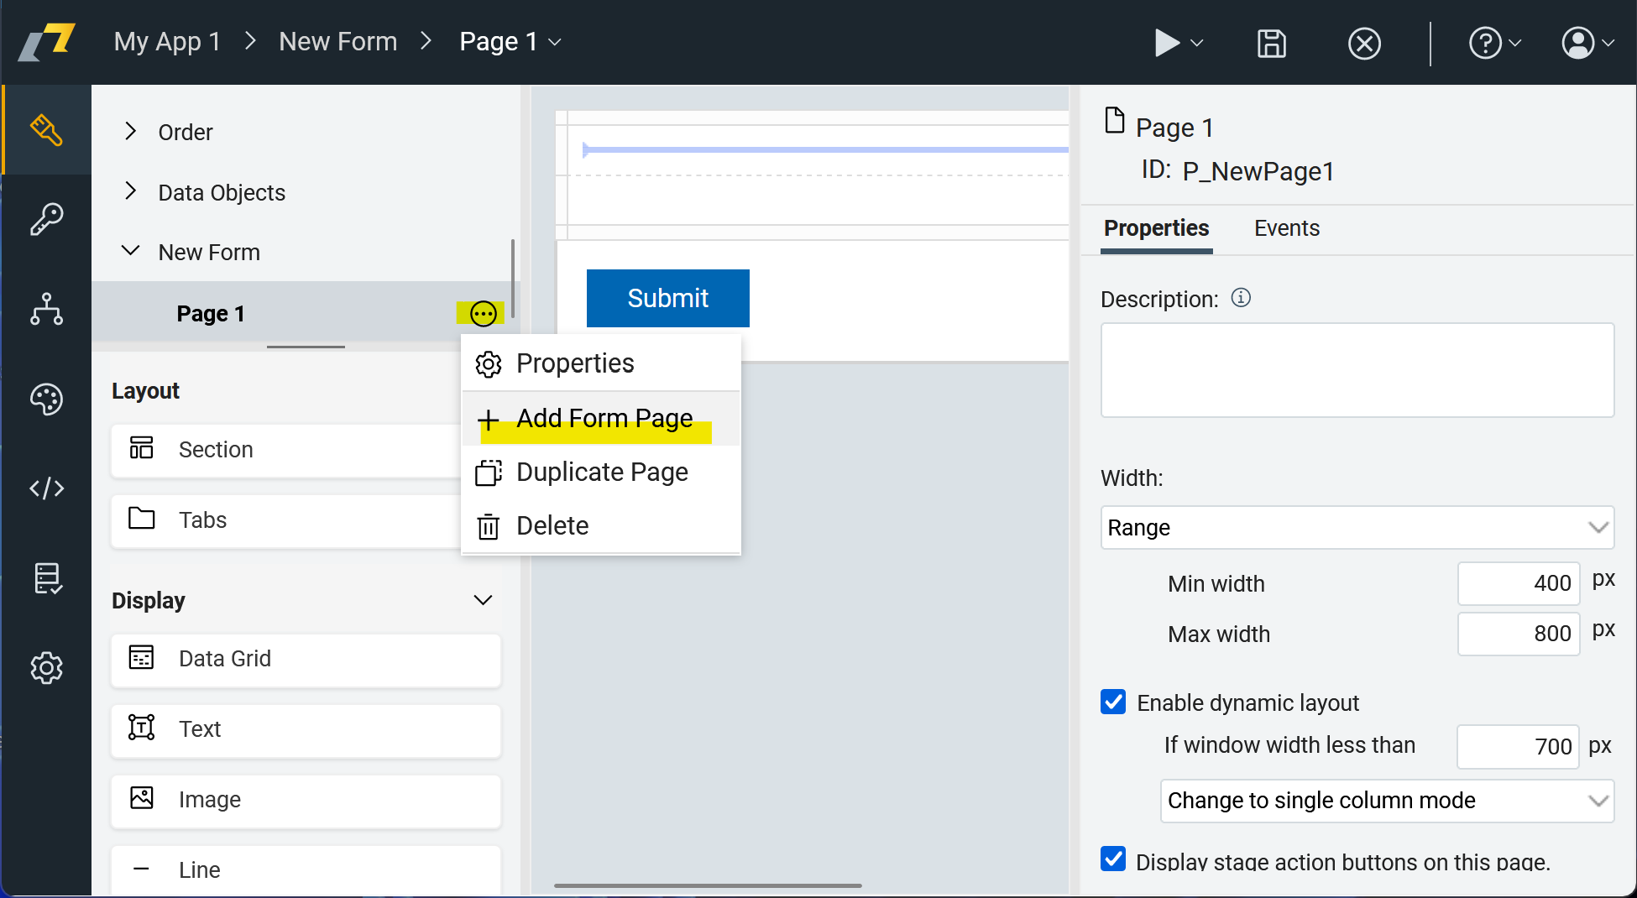Open the Width Range dropdown
This screenshot has width=1637, height=898.
click(x=1357, y=527)
